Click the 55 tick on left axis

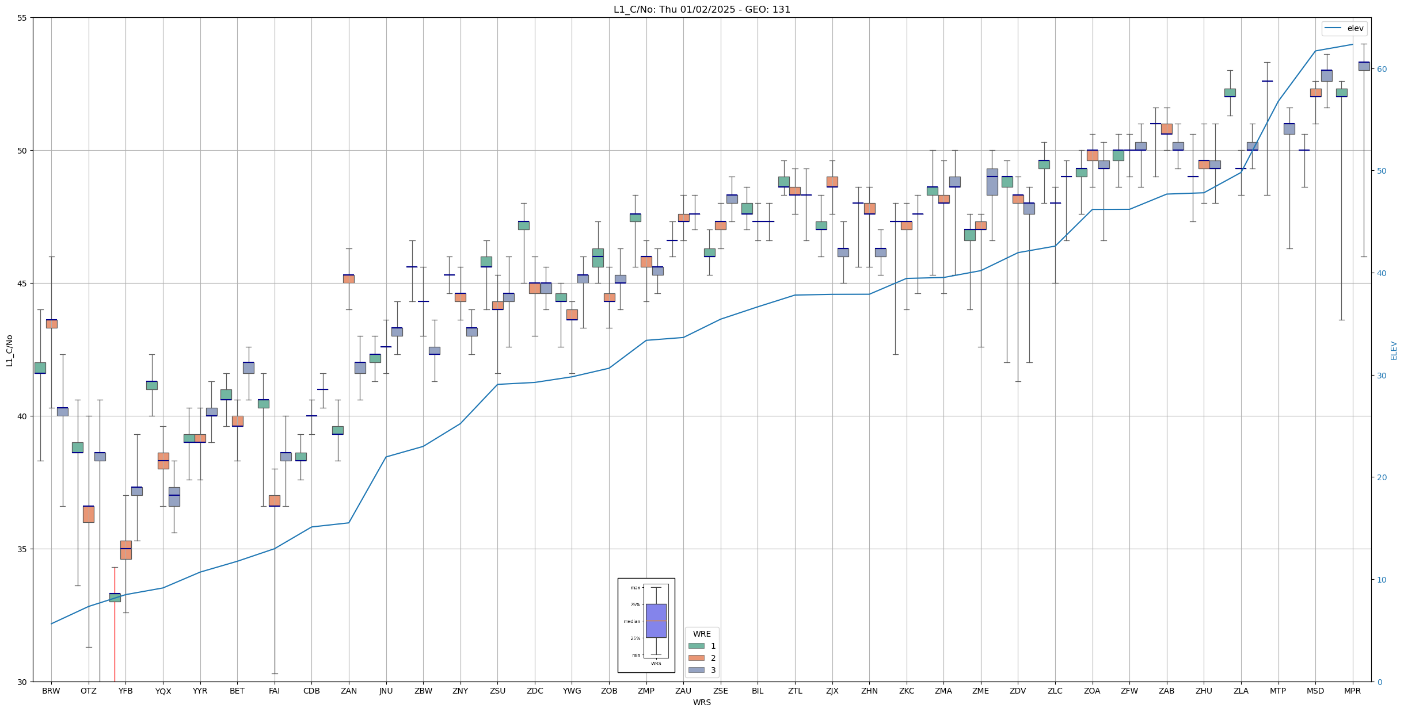(x=22, y=18)
